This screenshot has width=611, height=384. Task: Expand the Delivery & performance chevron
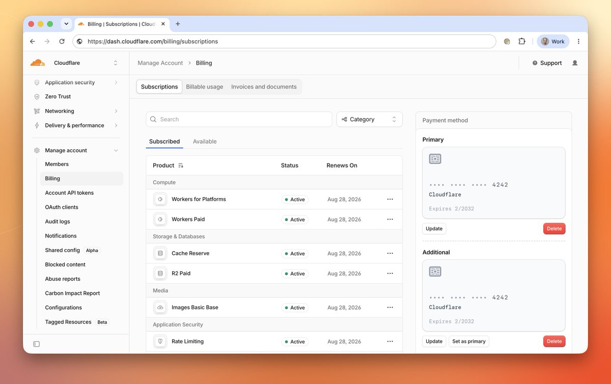[x=116, y=125]
